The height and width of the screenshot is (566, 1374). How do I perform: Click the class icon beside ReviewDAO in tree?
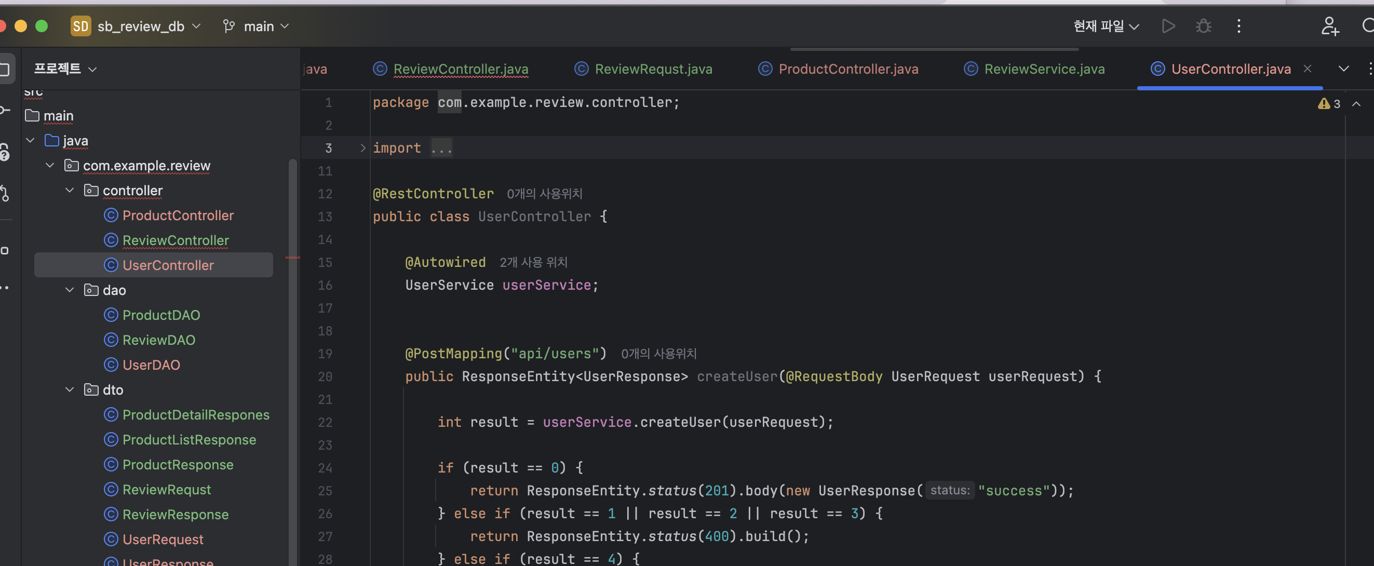(111, 340)
